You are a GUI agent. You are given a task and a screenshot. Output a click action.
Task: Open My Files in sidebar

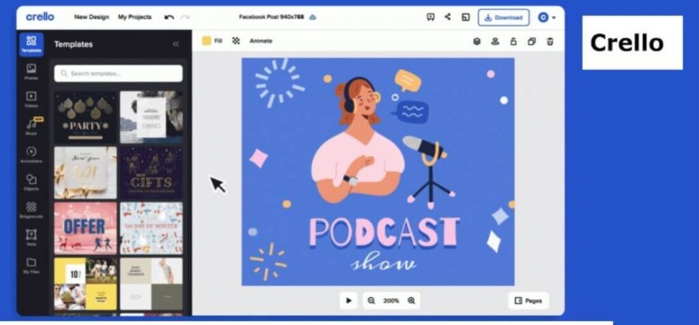(x=31, y=265)
